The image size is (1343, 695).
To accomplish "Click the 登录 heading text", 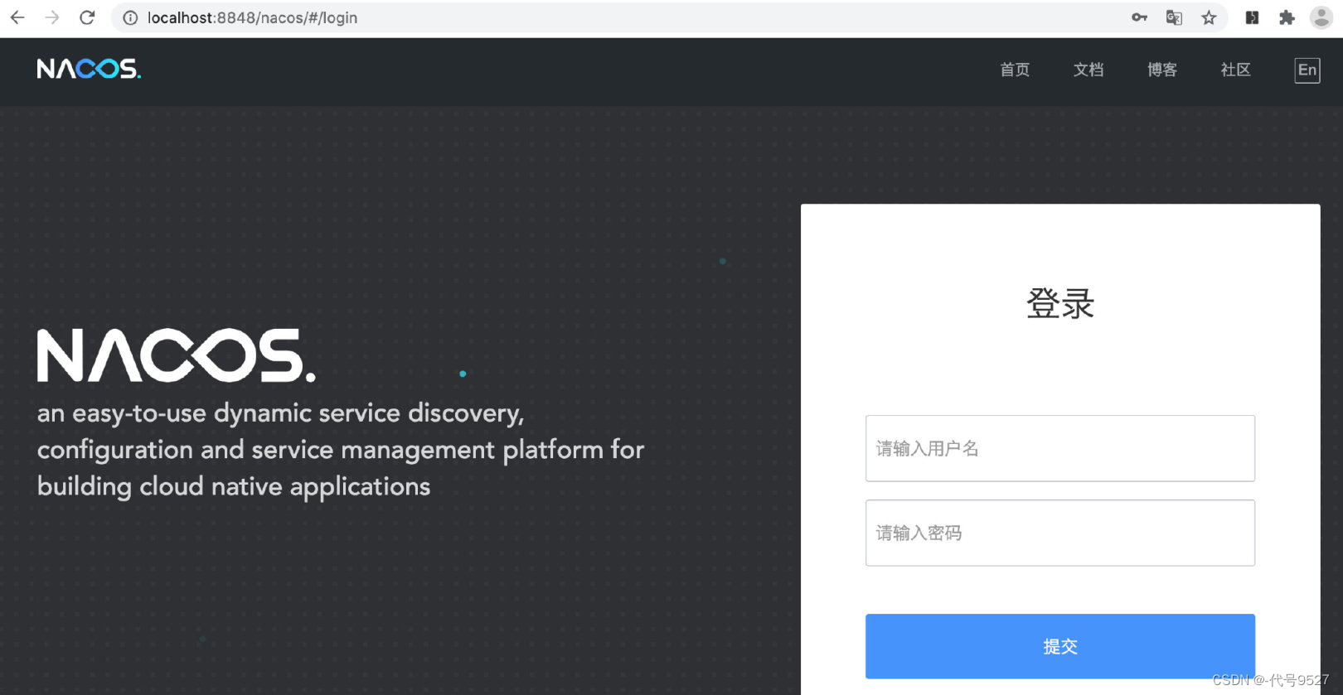I will pyautogui.click(x=1060, y=303).
